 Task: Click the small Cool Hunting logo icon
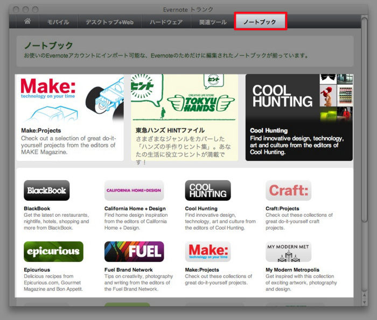click(x=208, y=190)
